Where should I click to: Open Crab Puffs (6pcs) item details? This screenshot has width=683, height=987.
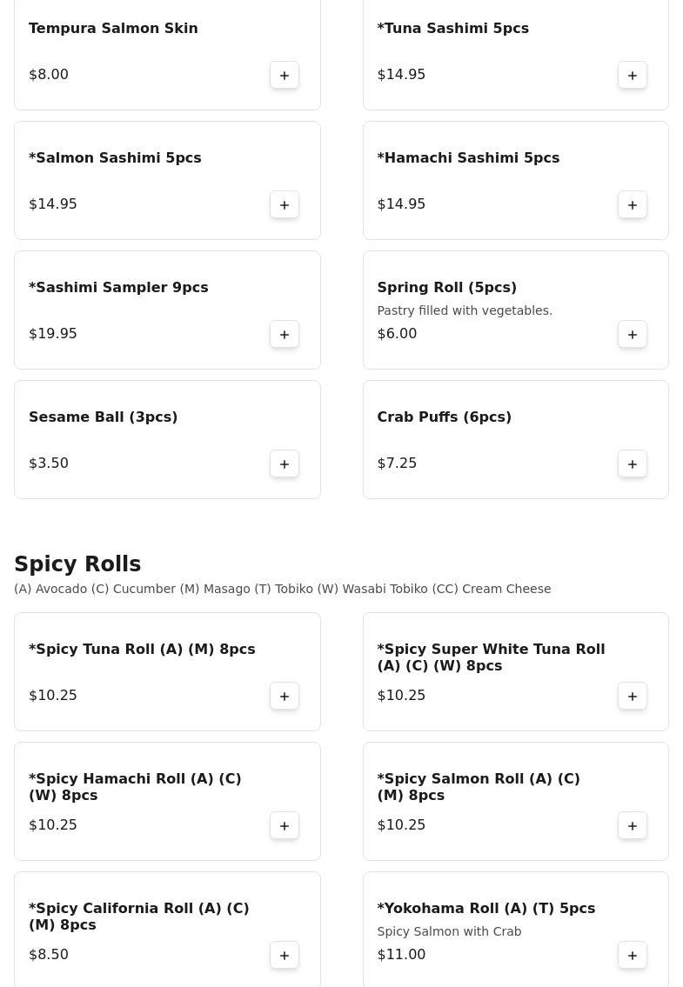point(444,417)
